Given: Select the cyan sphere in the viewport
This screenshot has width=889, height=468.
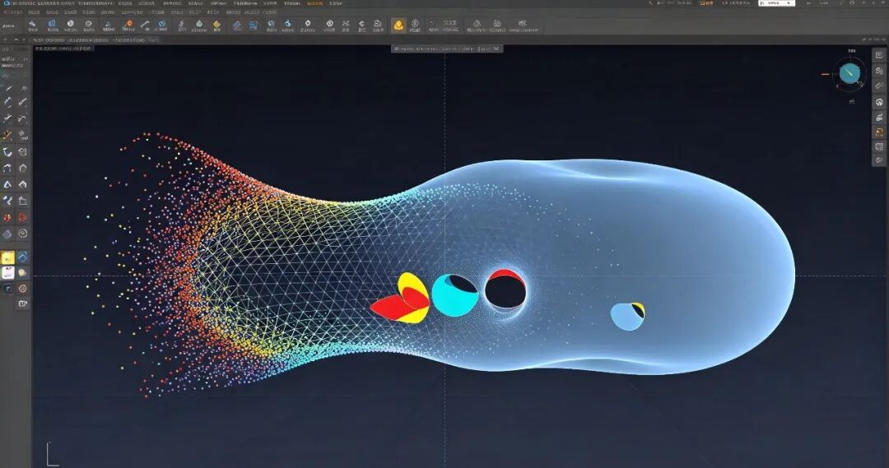Looking at the screenshot, I should pos(454,295).
